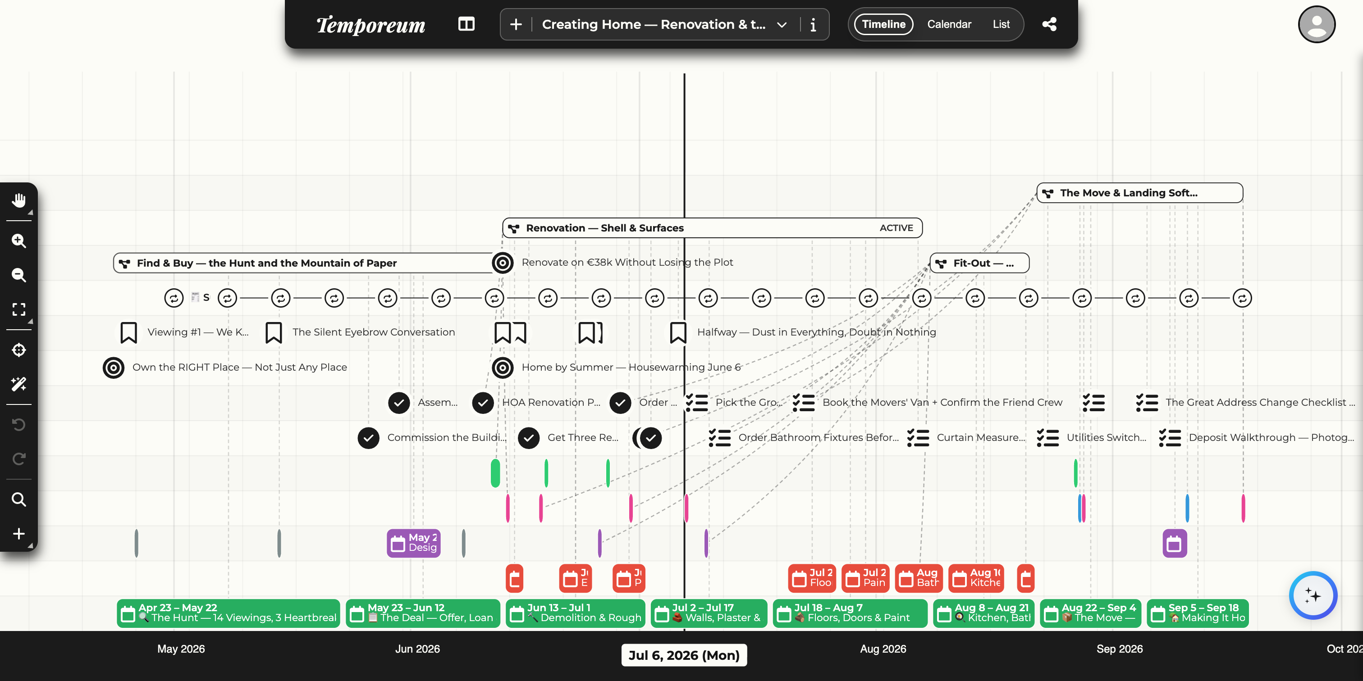This screenshot has width=1363, height=681.
Task: Toggle Commission the Buildi... task checkmark
Action: coord(368,438)
